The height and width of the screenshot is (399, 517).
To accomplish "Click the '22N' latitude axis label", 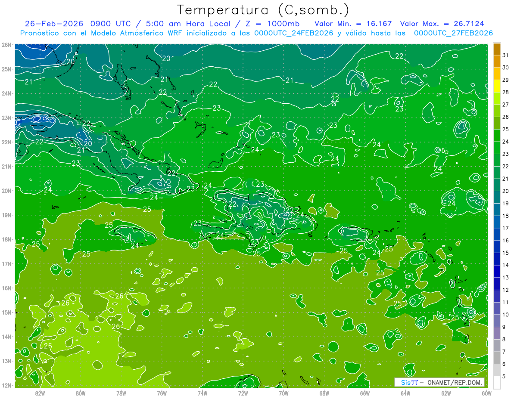I will click(6, 142).
